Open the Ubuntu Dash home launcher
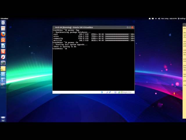The image size is (186, 140). click(3, 23)
